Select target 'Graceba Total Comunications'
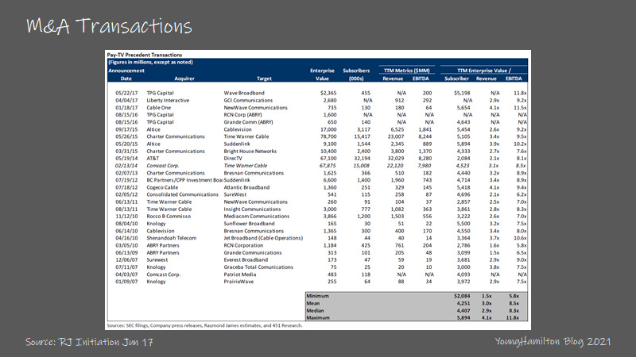Image resolution: width=636 pixels, height=357 pixels. tap(258, 267)
